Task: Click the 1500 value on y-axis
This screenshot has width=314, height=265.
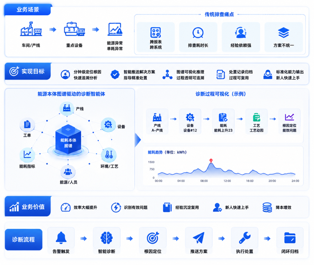Action: 151,162
